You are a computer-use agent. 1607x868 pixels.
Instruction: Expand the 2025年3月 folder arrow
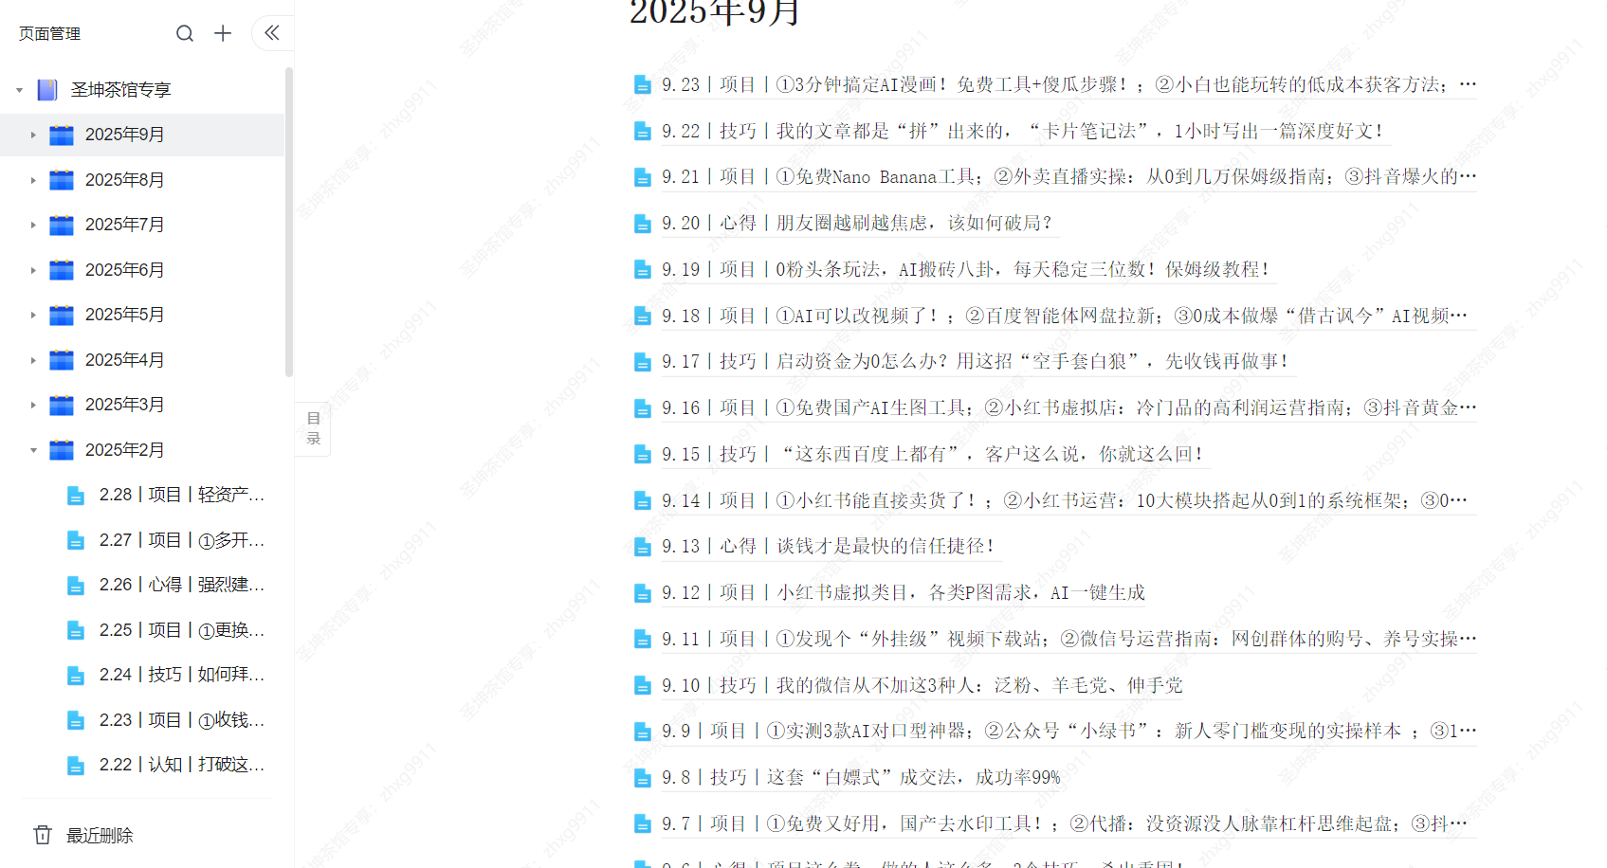[x=33, y=405]
